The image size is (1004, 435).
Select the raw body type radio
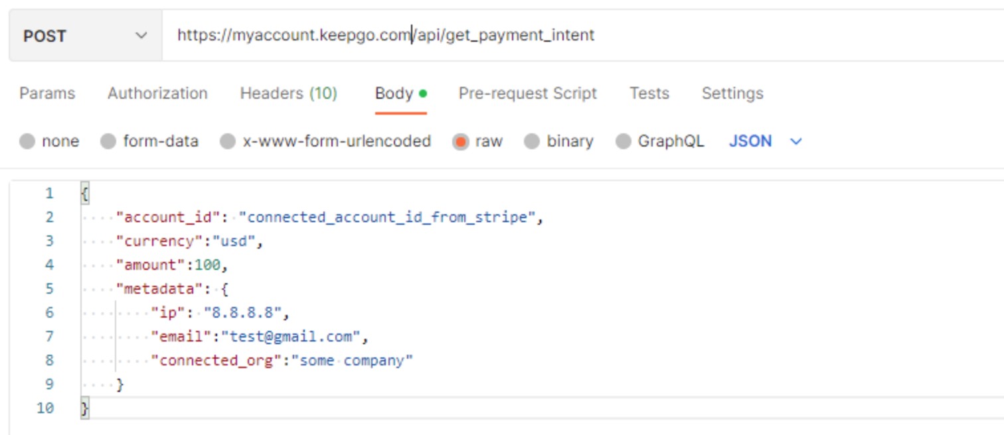click(460, 141)
